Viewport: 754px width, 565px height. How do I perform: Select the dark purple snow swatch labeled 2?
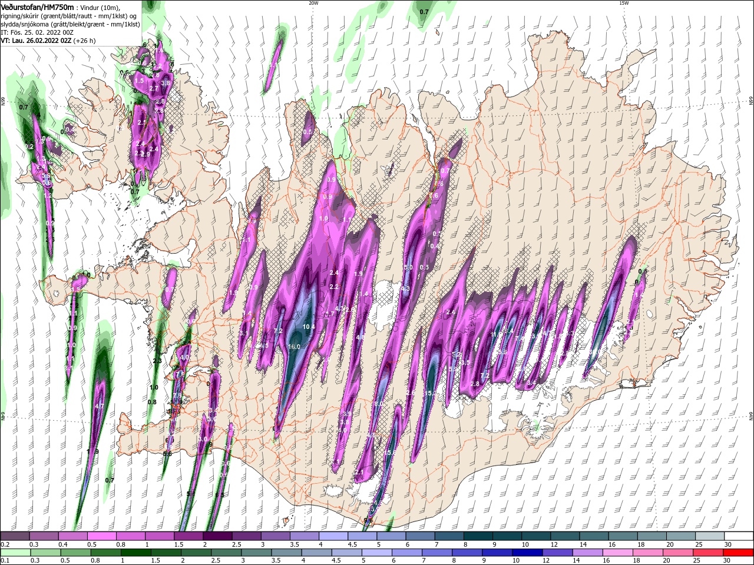coord(217,536)
